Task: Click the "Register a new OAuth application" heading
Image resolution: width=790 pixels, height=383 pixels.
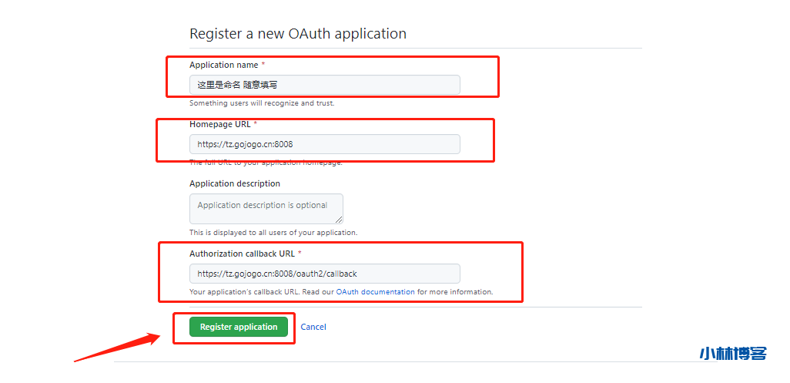Action: click(297, 34)
